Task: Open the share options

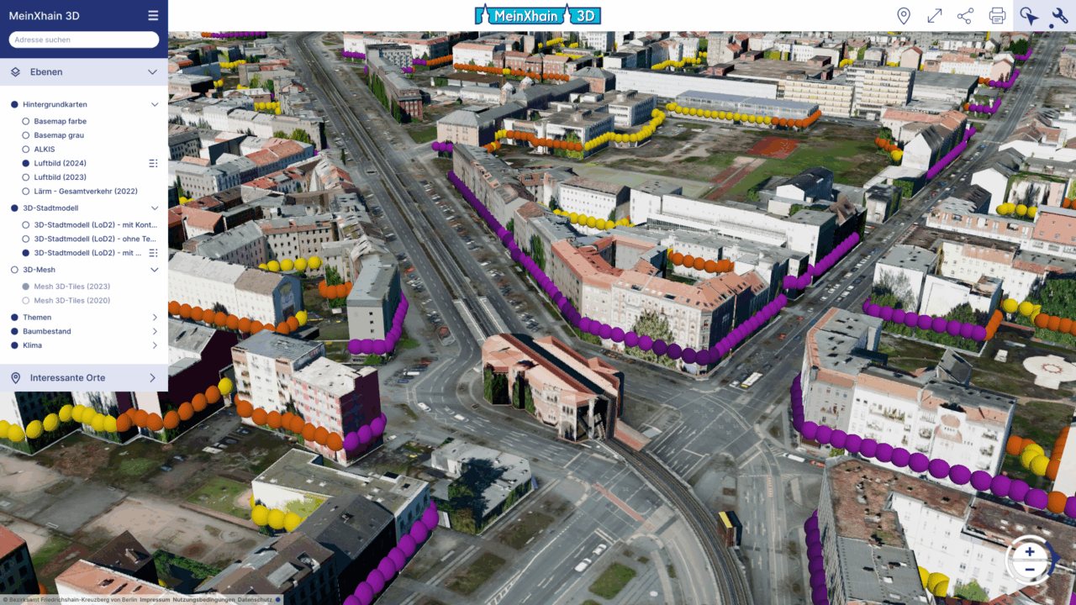Action: pos(965,15)
